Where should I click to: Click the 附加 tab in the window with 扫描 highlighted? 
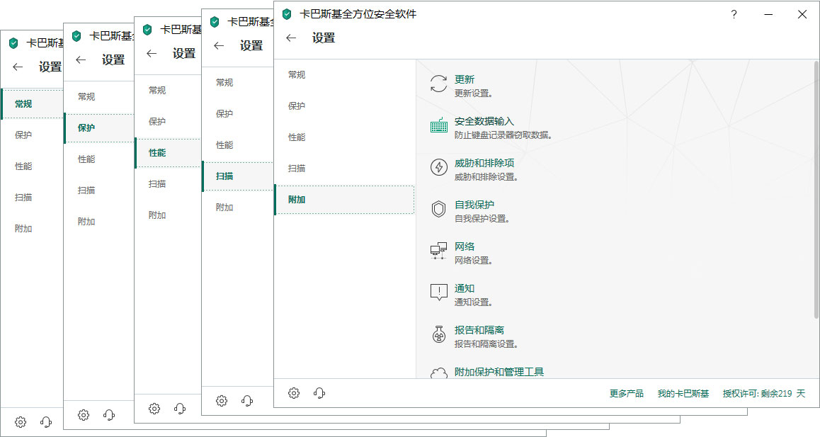click(x=224, y=208)
